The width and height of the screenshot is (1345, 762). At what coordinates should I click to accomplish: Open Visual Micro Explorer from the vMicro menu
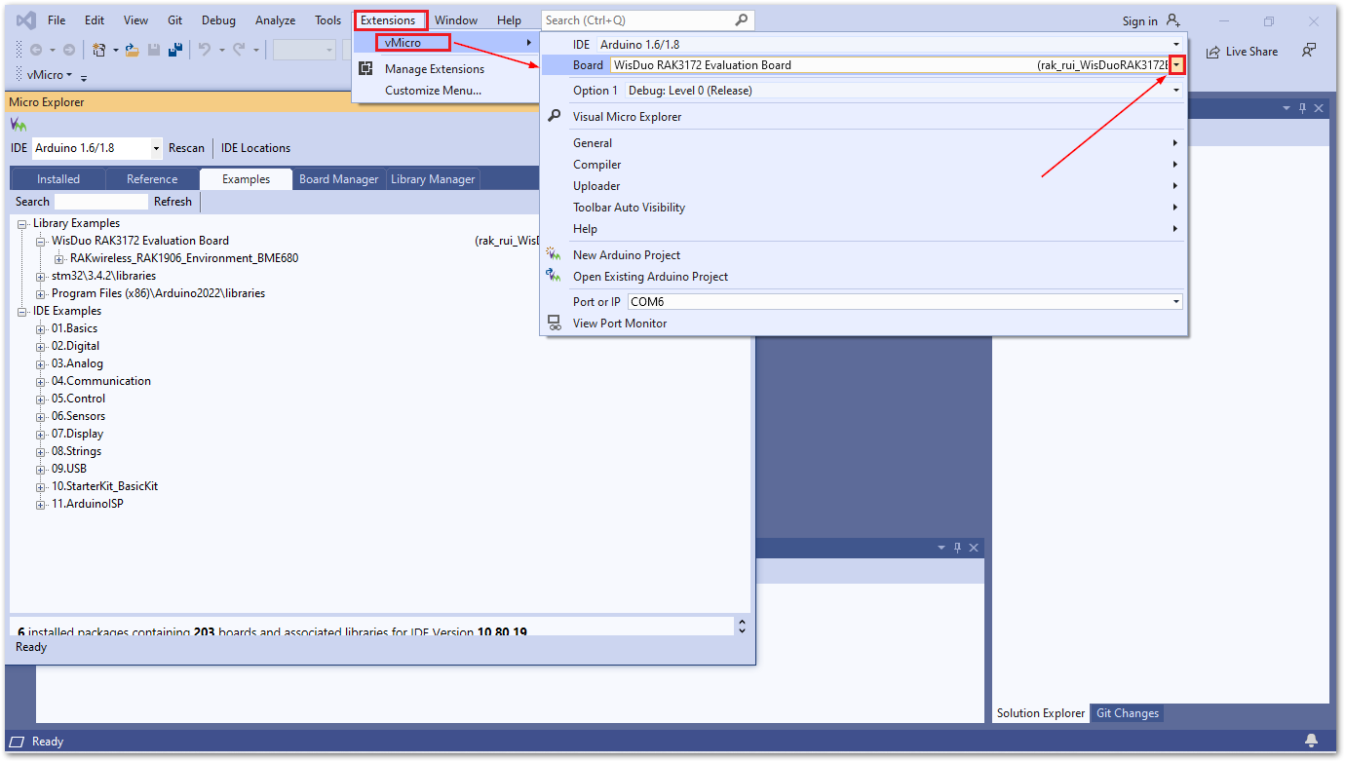[x=627, y=117]
